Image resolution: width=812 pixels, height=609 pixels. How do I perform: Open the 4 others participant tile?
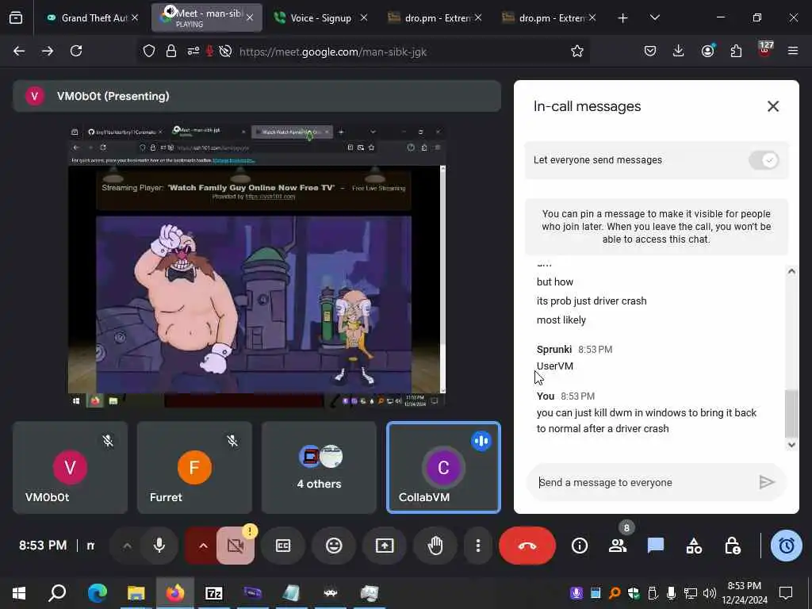(319, 468)
